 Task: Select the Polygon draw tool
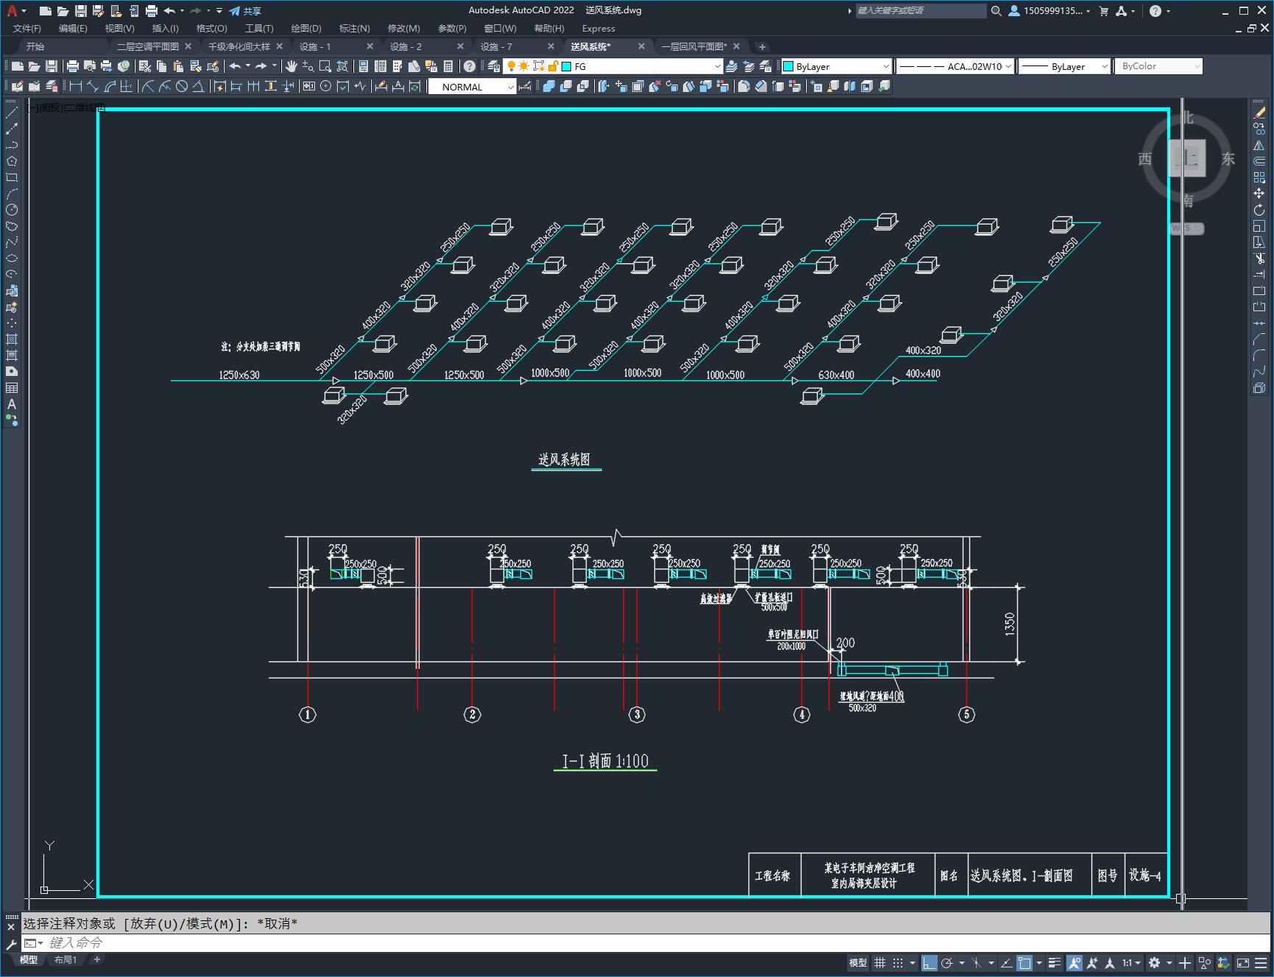(x=12, y=161)
